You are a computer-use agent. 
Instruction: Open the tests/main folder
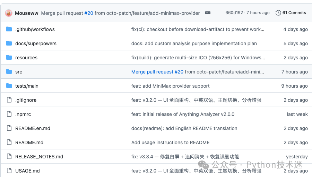point(27,86)
